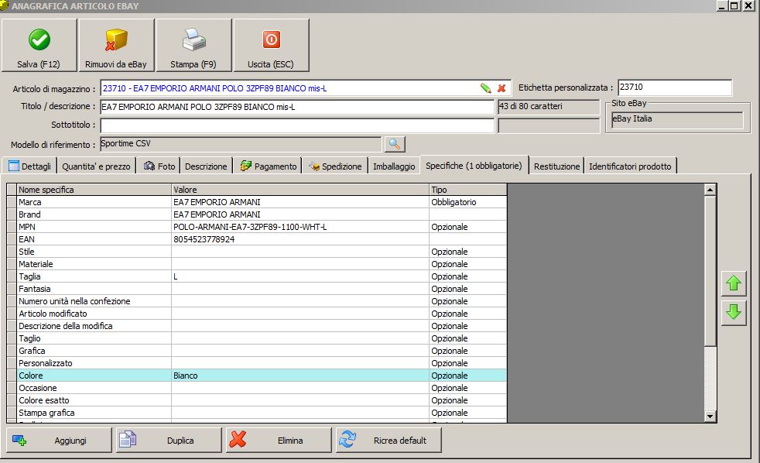Open the Restituzione tab
Viewport: 760px width, 463px height.
pyautogui.click(x=557, y=166)
